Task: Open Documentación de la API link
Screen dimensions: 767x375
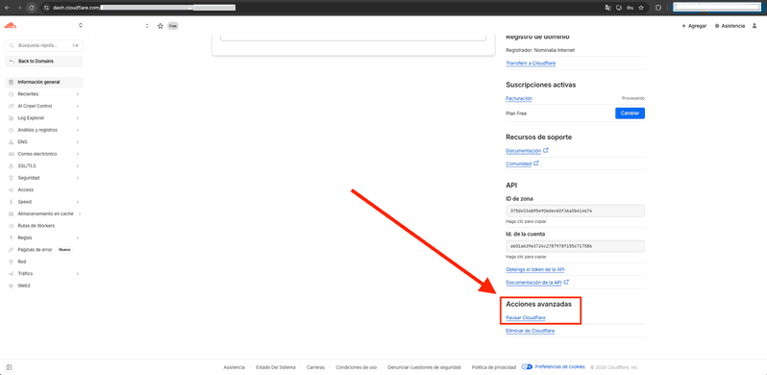Action: coord(537,283)
